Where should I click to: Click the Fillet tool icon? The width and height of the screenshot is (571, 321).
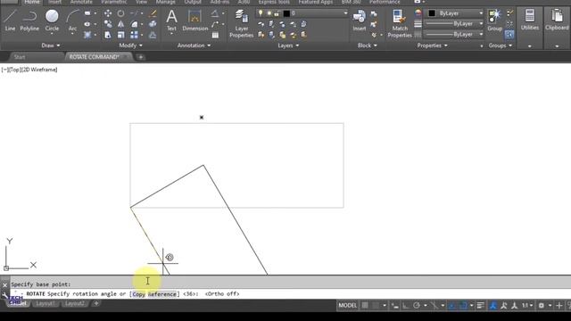[134, 24]
